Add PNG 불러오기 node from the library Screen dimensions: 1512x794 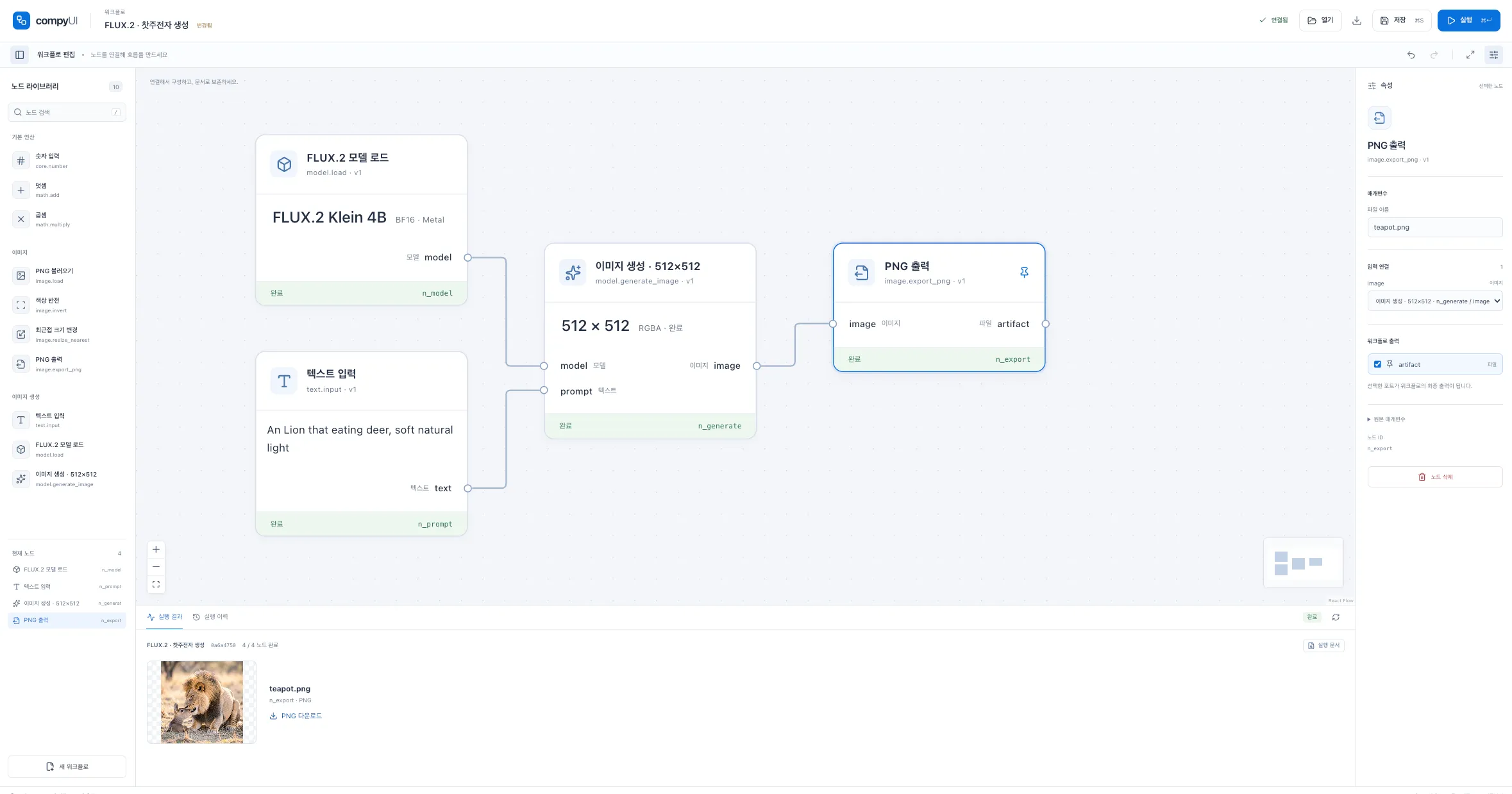67,275
